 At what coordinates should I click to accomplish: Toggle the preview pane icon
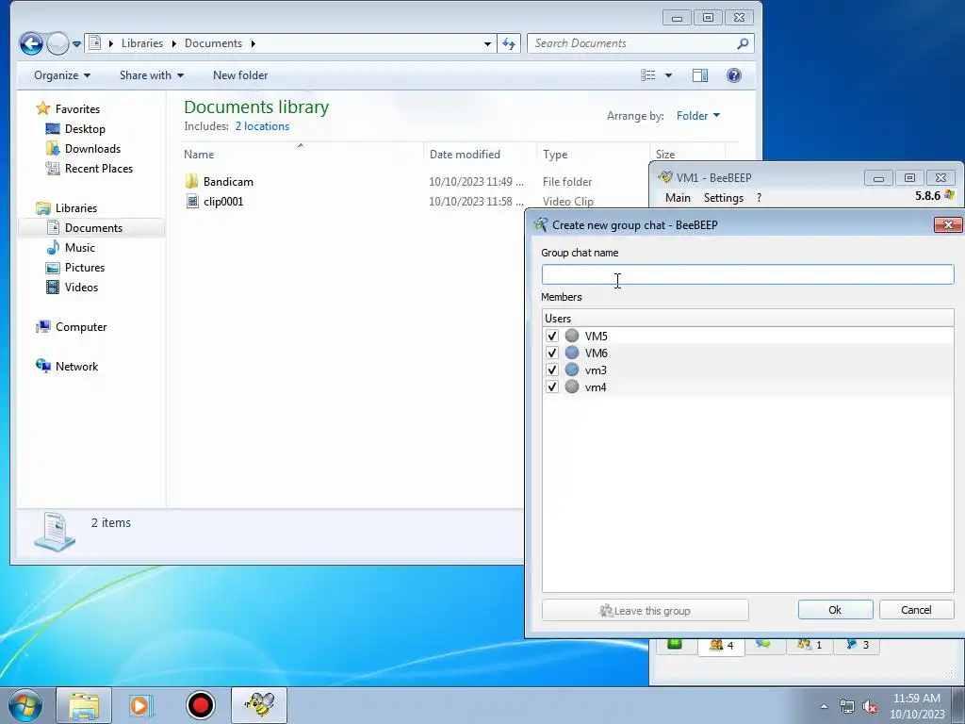coord(700,75)
